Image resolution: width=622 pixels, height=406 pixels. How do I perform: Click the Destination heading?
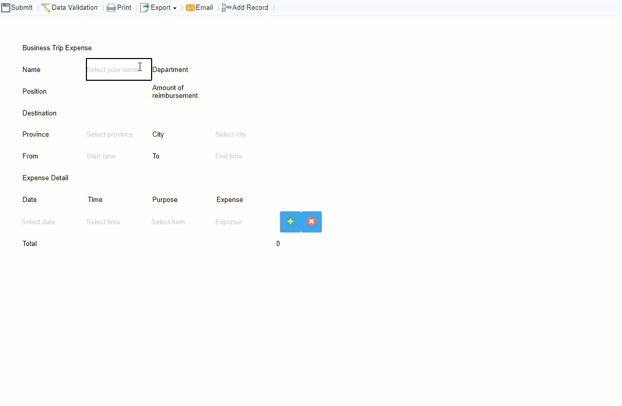point(39,113)
